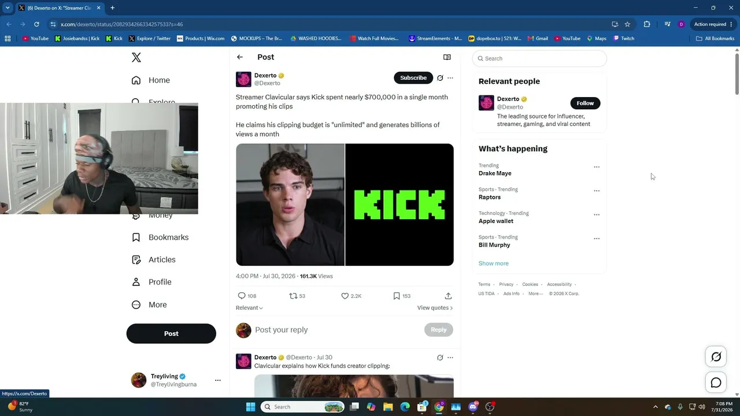
Task: Focus the X Search box
Action: [539, 58]
